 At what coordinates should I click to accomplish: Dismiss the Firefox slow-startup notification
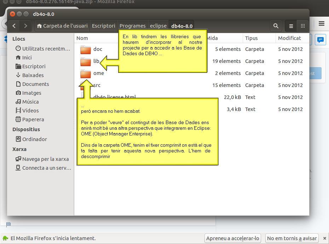pyautogui.click(x=325, y=238)
